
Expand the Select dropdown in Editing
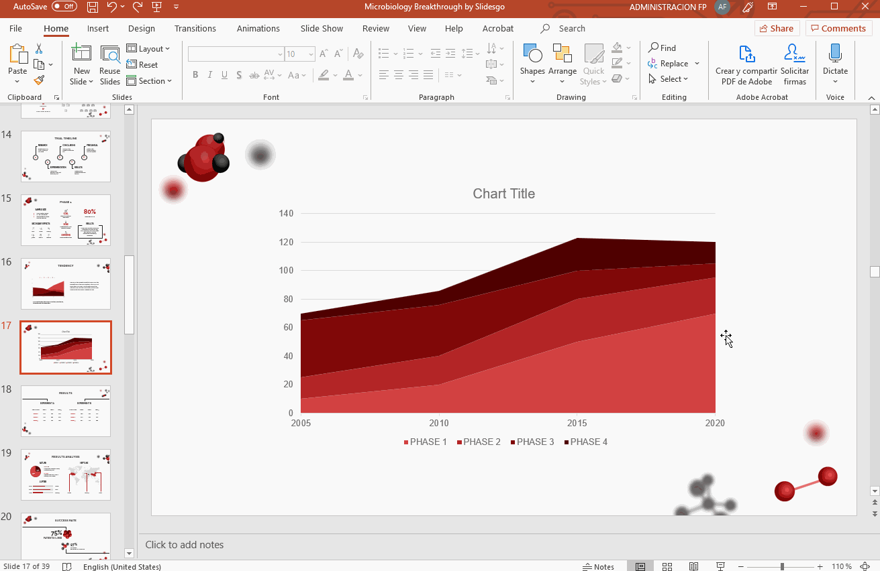click(x=669, y=79)
